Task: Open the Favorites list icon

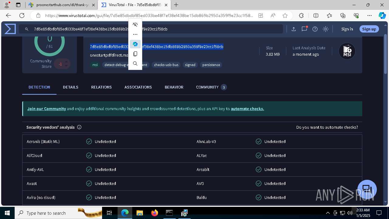Action: (x=329, y=16)
